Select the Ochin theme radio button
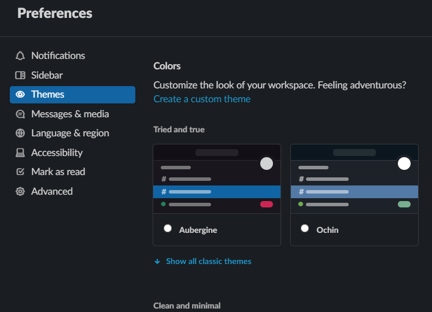Screen dimensions: 432x312 [x=305, y=229]
